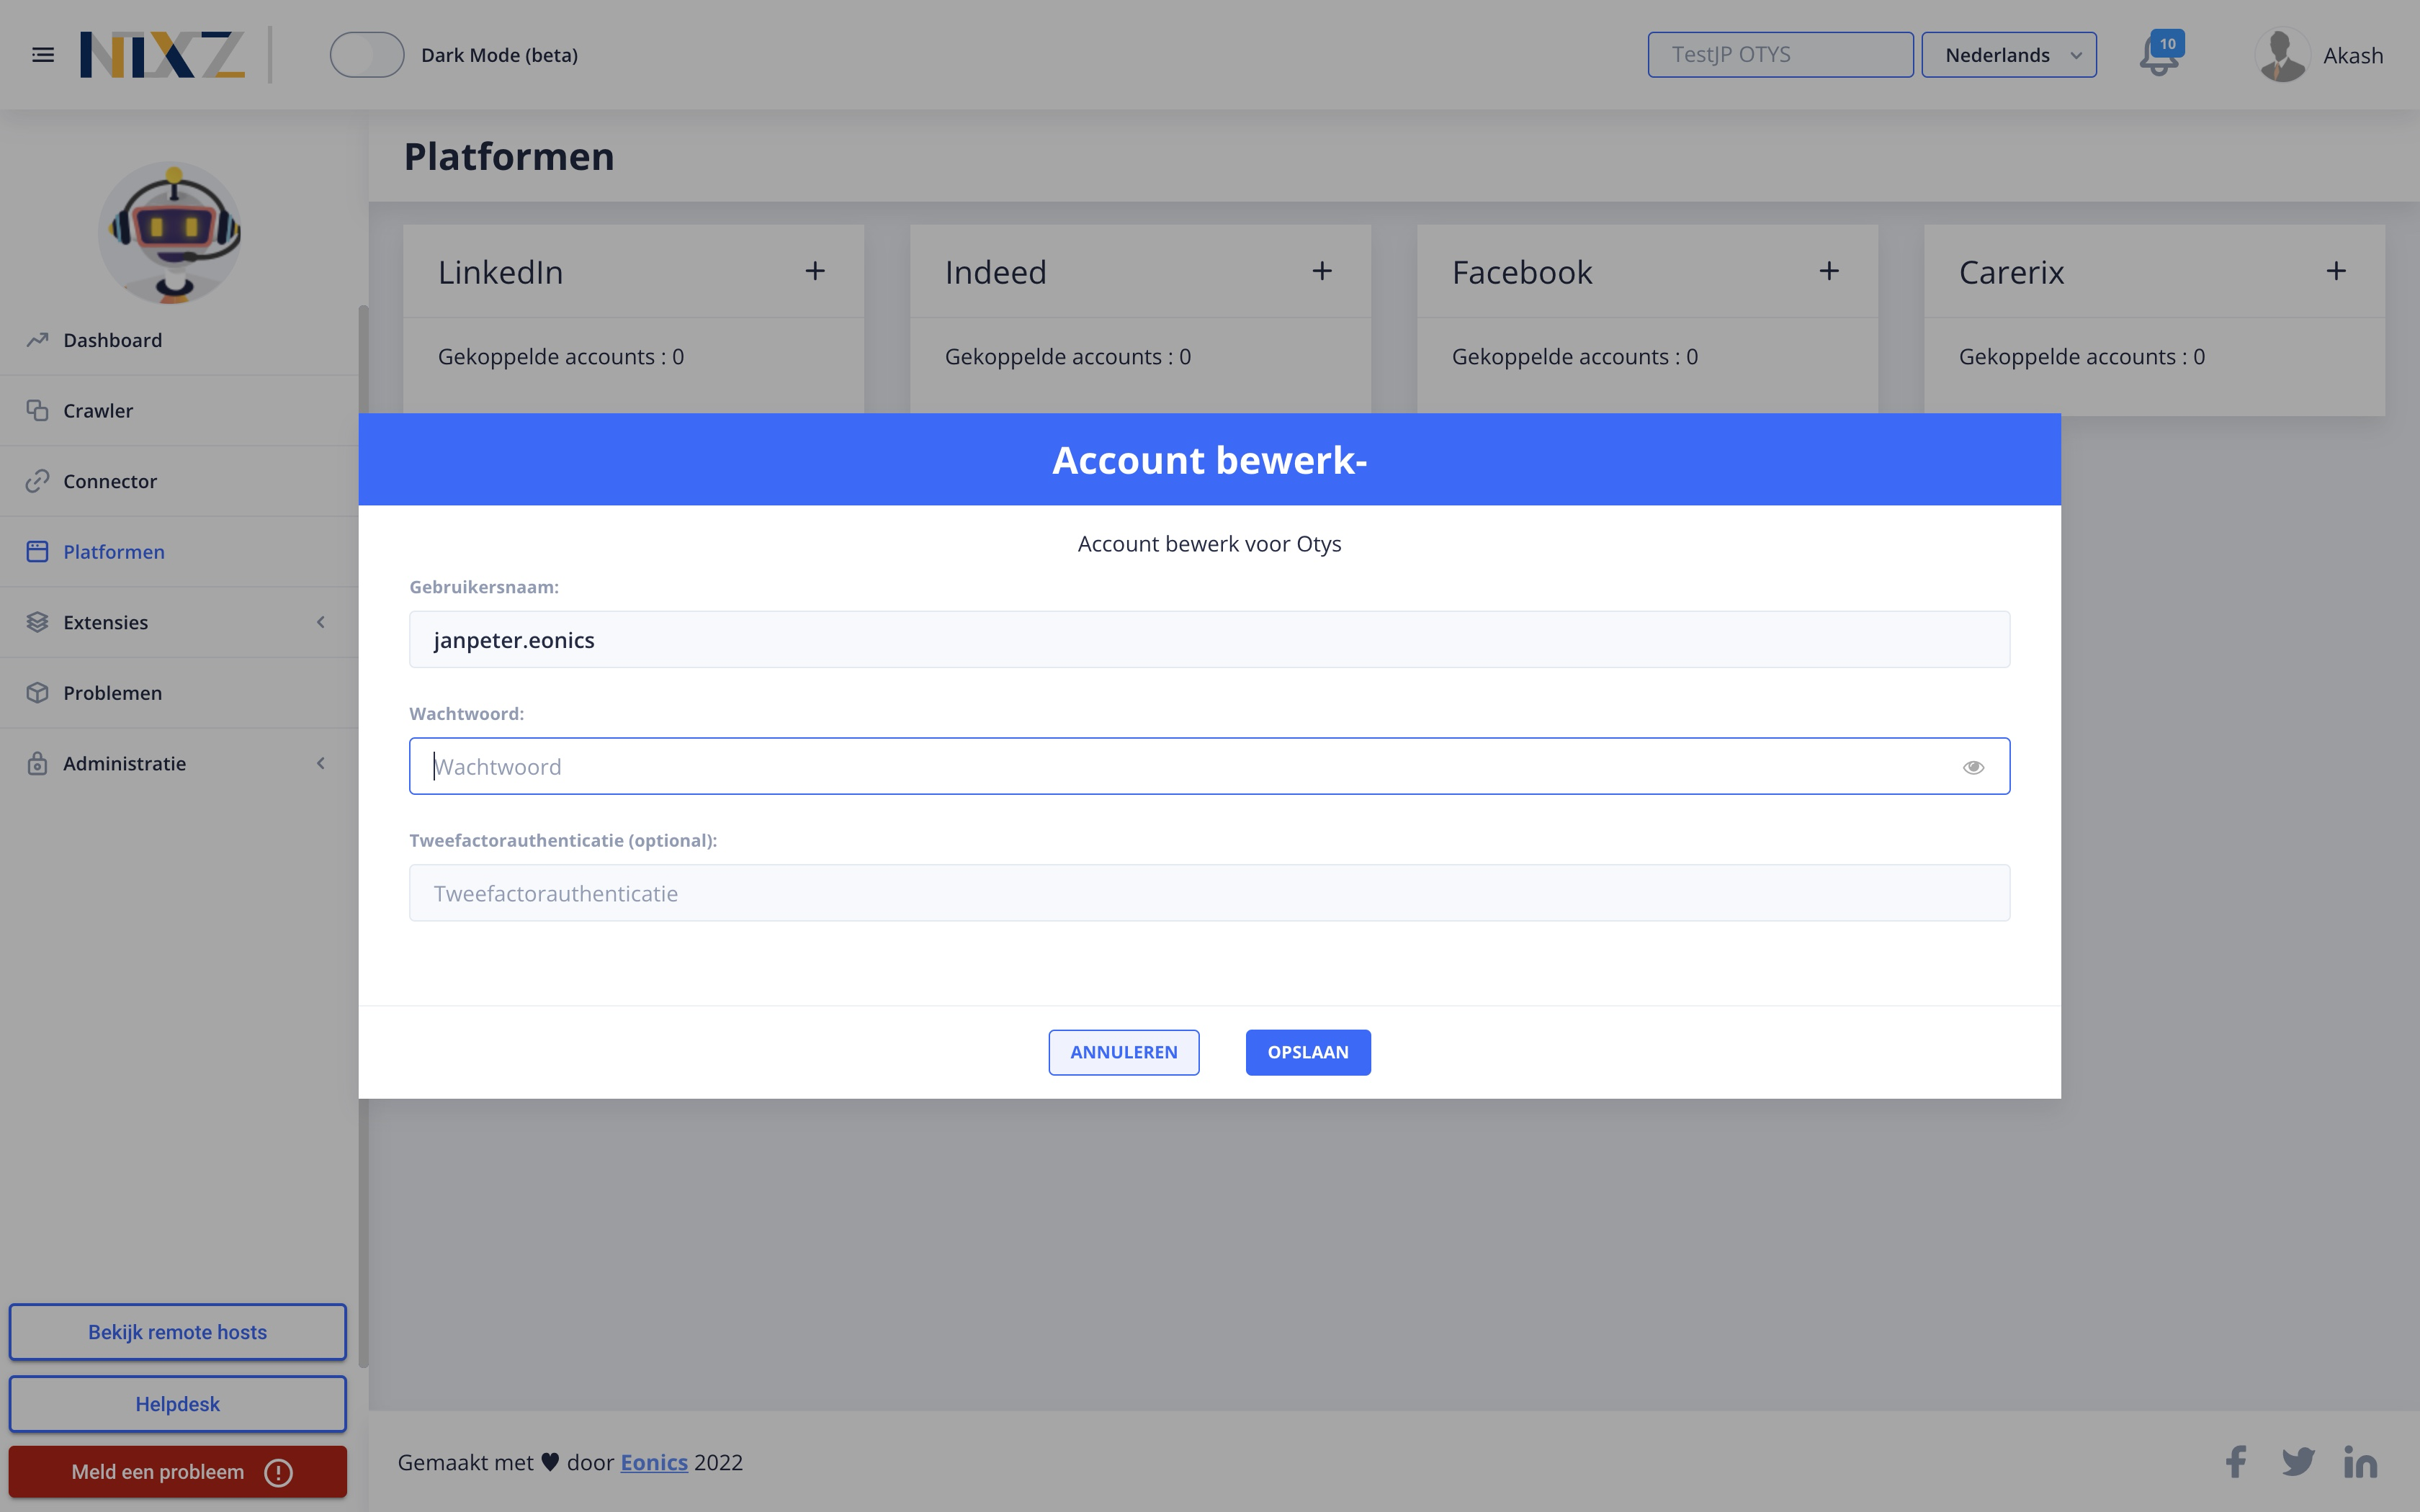Toggle the Dark Mode (beta) switch
The height and width of the screenshot is (1512, 2420).
(367, 55)
